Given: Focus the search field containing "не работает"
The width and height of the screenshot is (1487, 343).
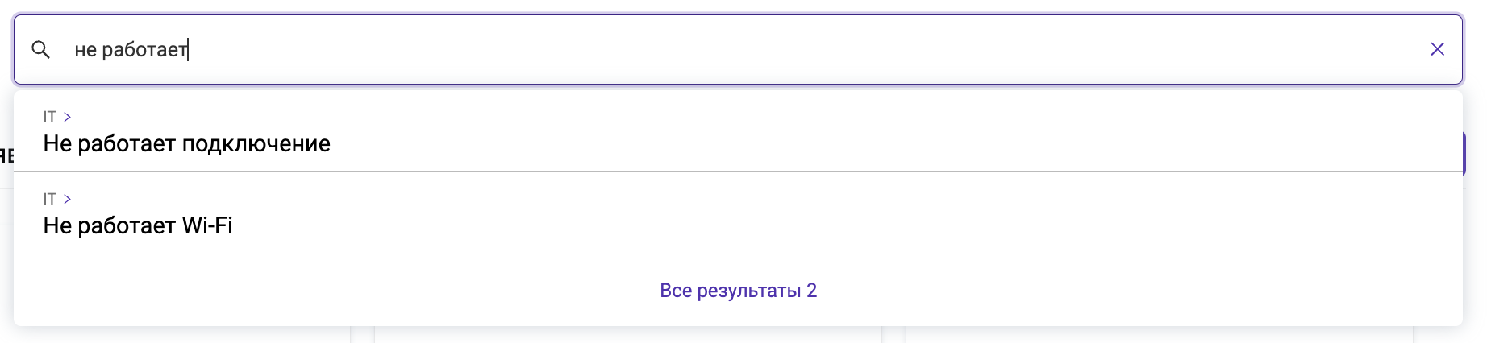Looking at the screenshot, I should click(x=726, y=50).
